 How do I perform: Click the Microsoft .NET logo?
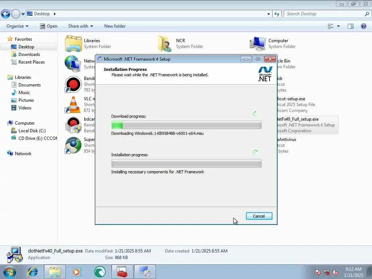click(x=265, y=74)
